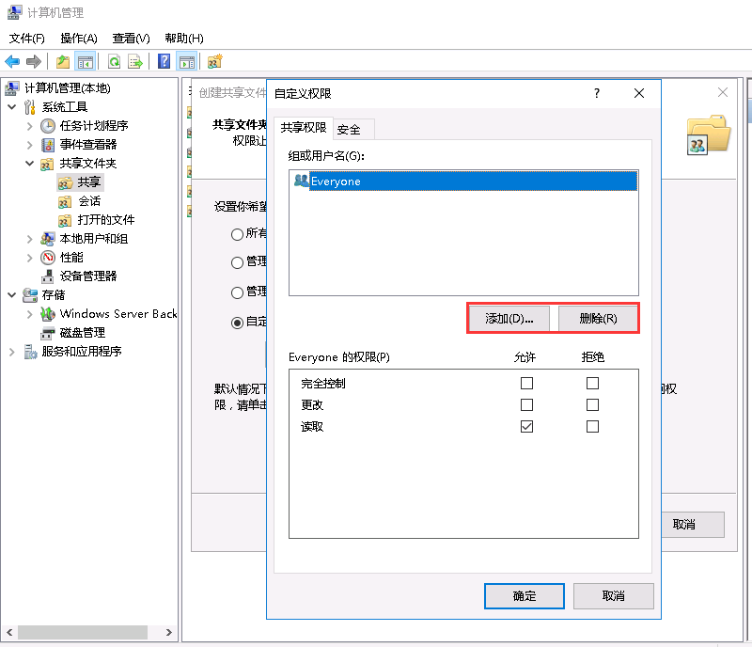This screenshot has height=647, width=752.
Task: Select the 设备管理器 icon in tree
Action: pos(48,276)
